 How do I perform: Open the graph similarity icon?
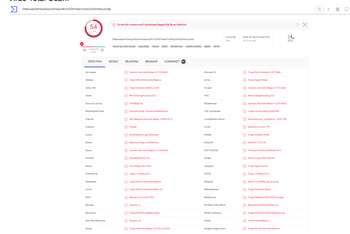click(x=305, y=25)
